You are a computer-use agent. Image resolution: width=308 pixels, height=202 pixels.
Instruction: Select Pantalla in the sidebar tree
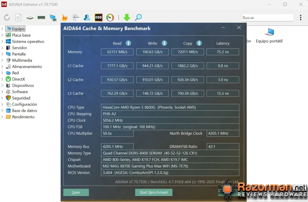tap(19, 54)
